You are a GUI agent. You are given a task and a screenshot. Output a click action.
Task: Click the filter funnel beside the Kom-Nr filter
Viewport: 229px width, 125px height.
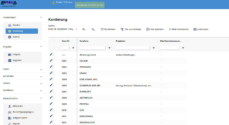pos(73,48)
